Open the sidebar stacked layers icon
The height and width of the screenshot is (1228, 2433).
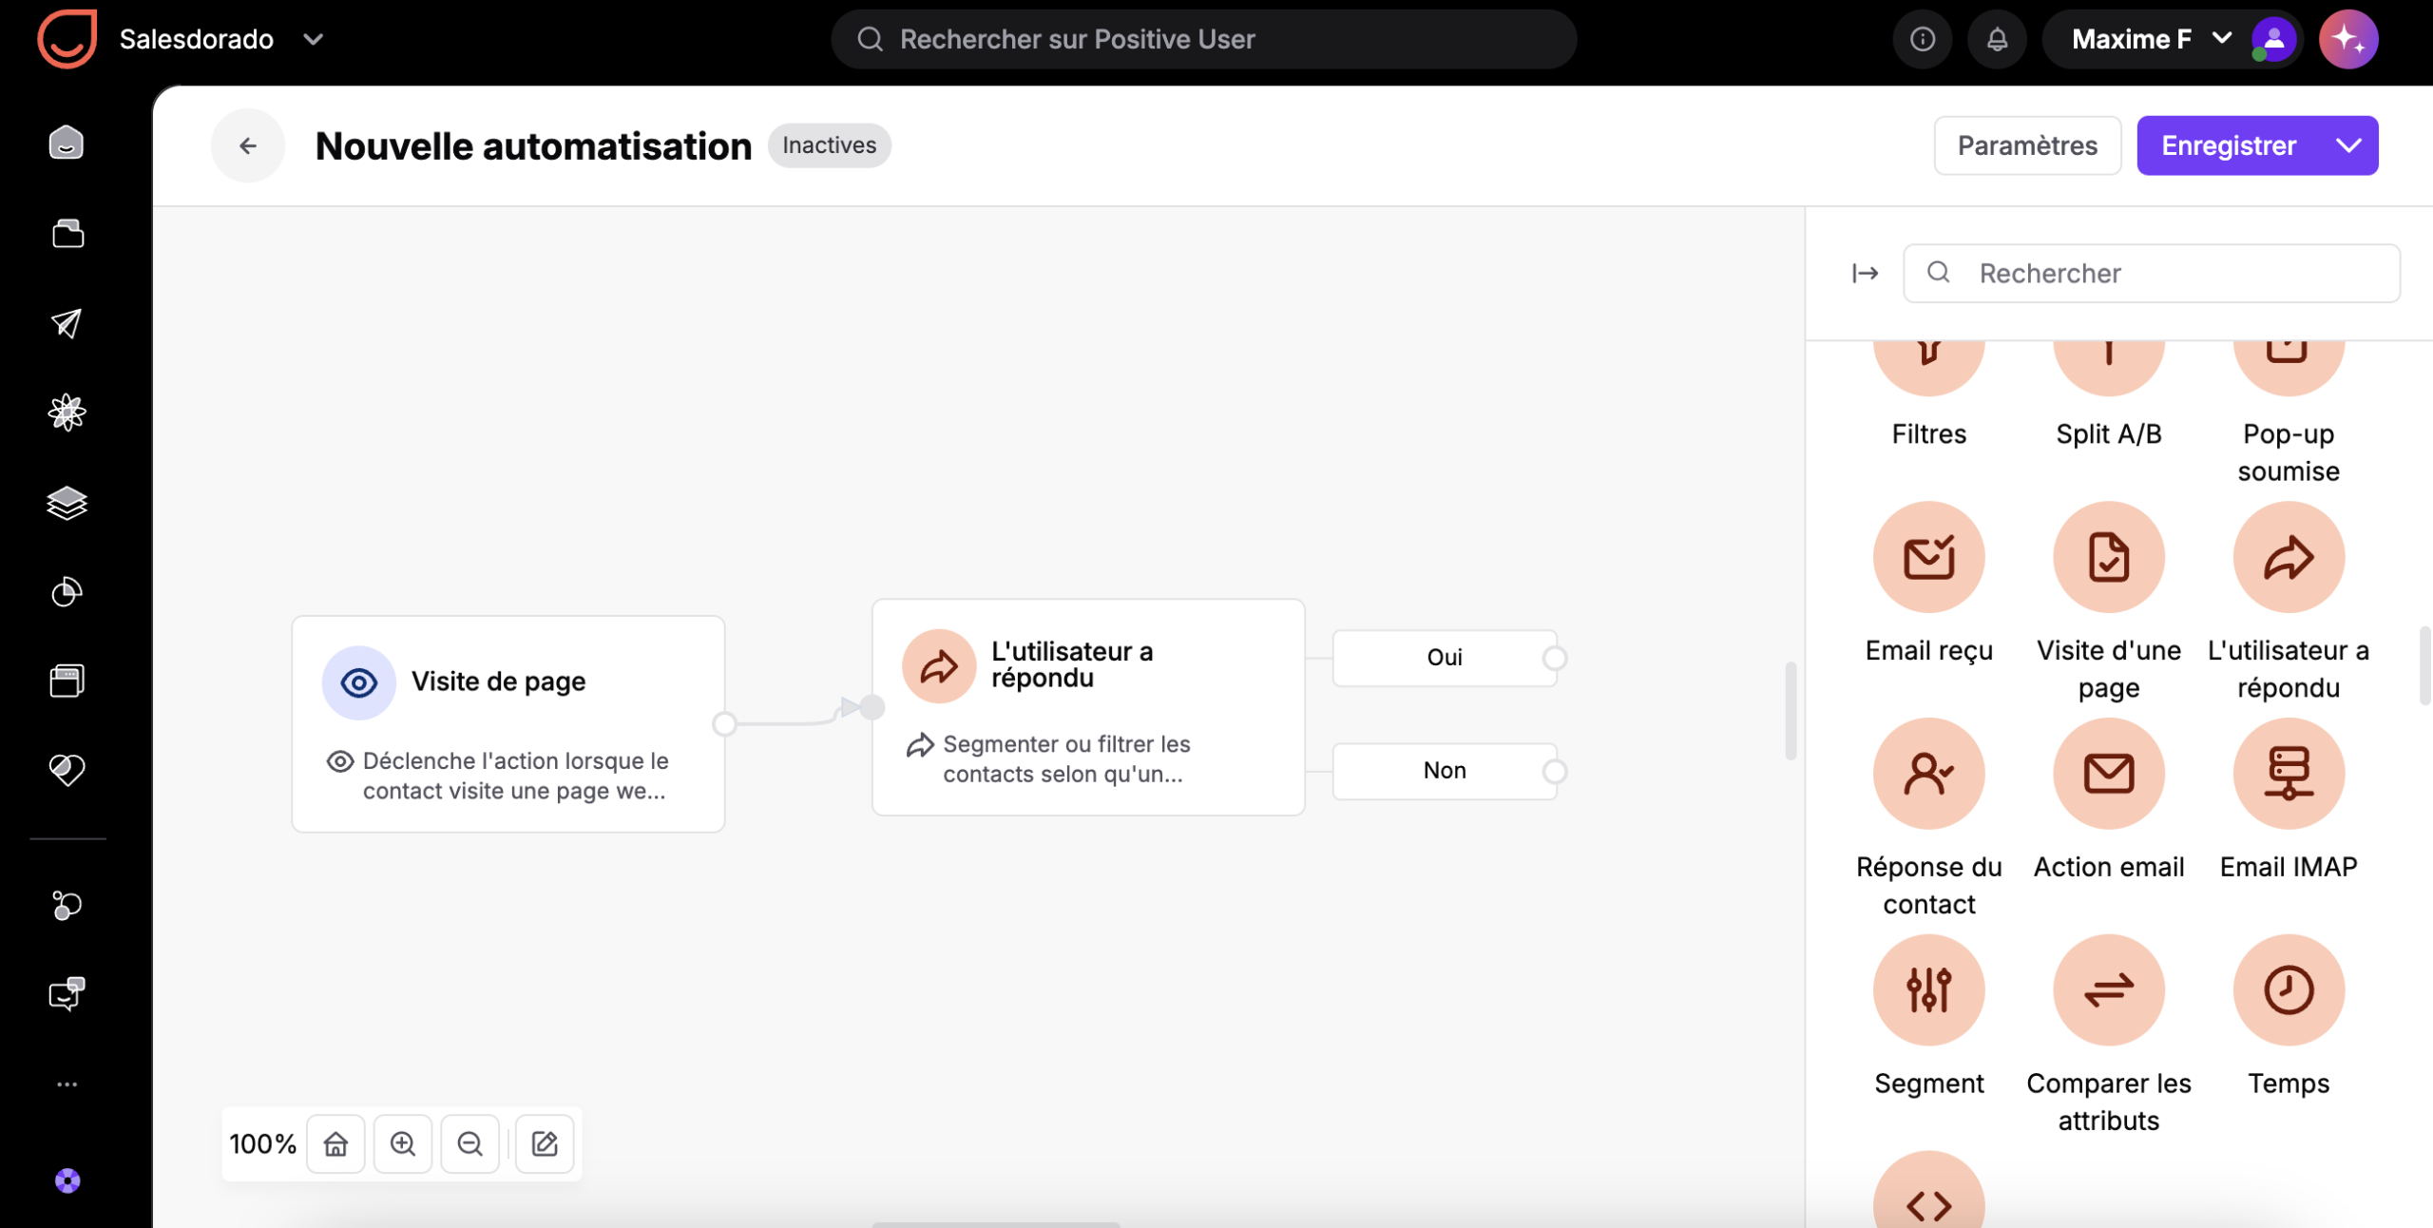(x=67, y=503)
